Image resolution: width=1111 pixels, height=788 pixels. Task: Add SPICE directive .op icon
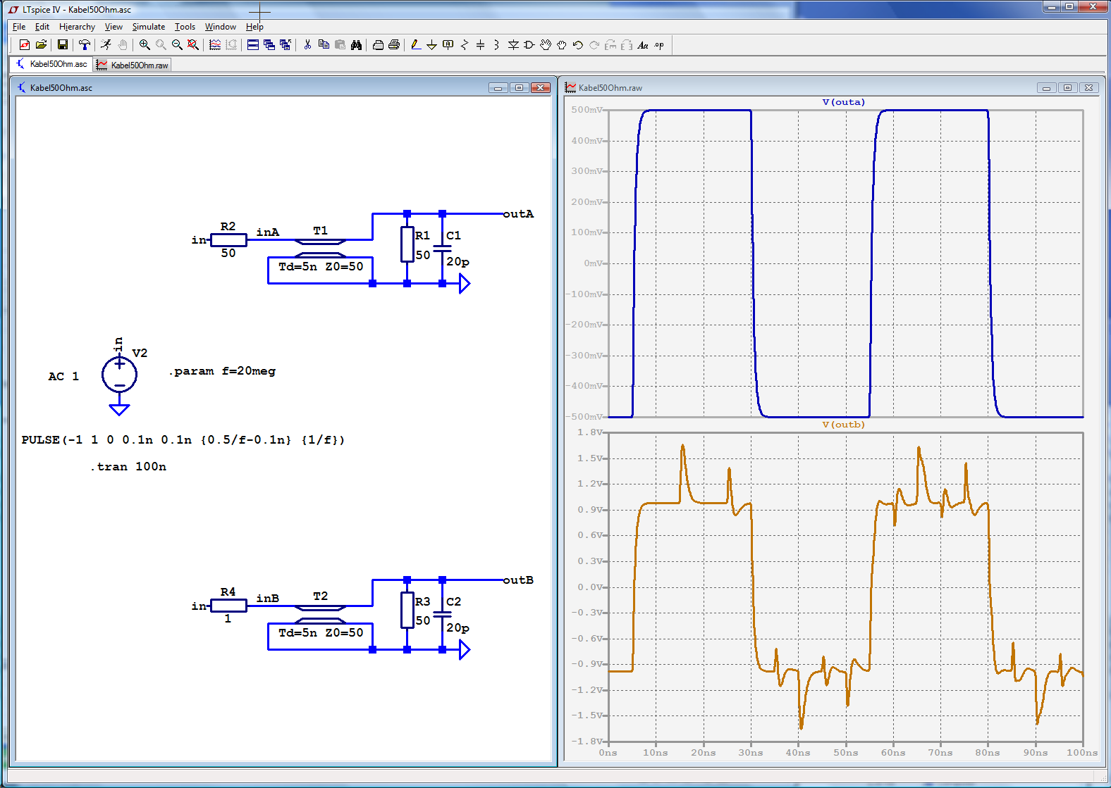point(659,45)
